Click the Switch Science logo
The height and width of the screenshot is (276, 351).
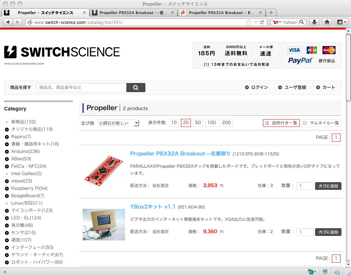click(x=62, y=52)
